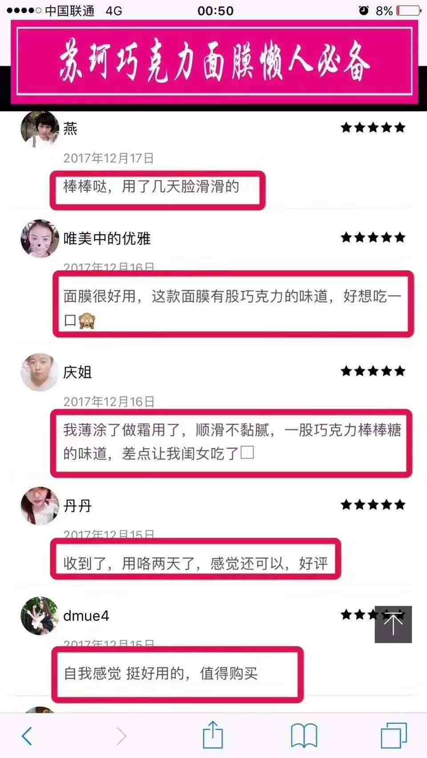Tap 燕's five-star rating
The width and height of the screenshot is (427, 758).
coord(373,128)
